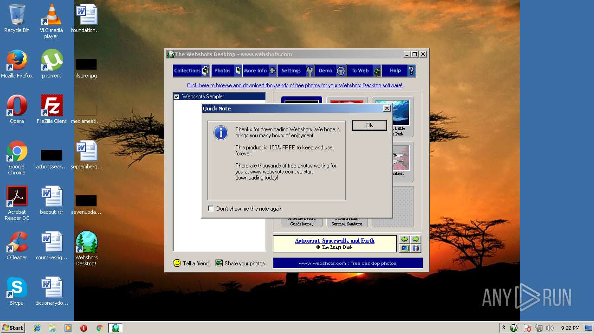Open the Start menu
The image size is (594, 334).
[x=13, y=328]
